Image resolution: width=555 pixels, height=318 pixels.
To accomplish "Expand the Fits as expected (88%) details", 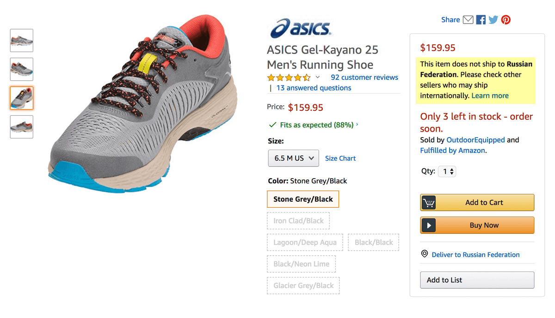I will pyautogui.click(x=314, y=125).
